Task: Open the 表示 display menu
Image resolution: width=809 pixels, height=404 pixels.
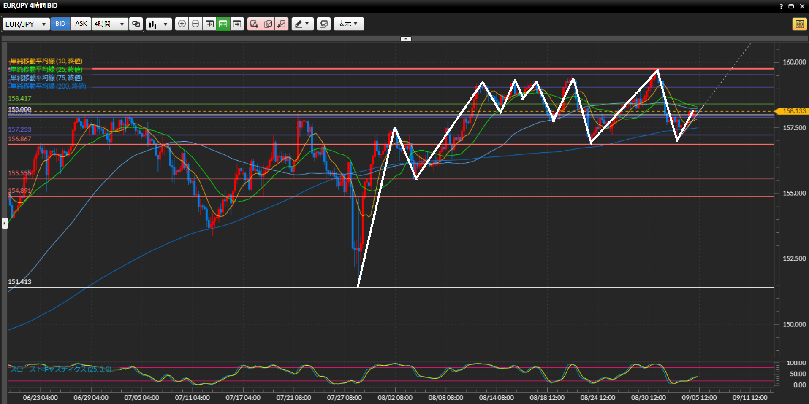Action: (x=348, y=24)
